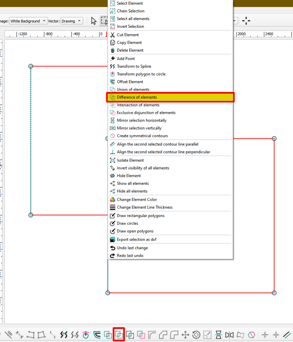
Task: Click the Mirror vertically icon in bottom toolbar
Action: (x=229, y=335)
